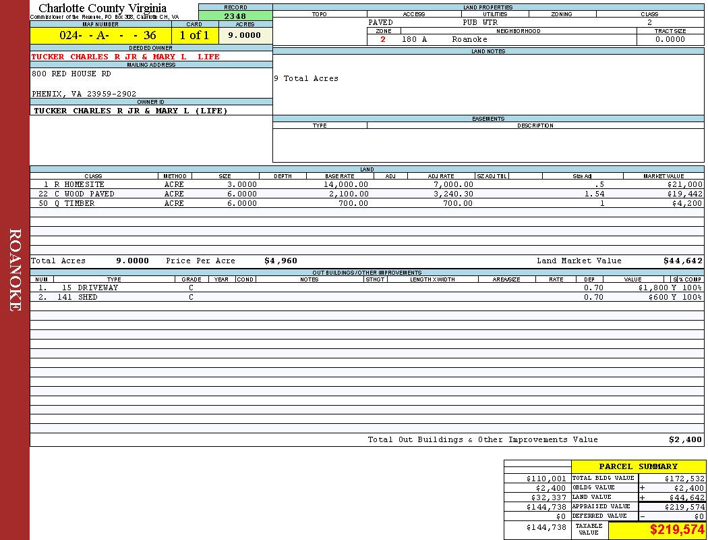708x540 pixels.
Task: Click the green record number 2348
Action: coord(235,16)
